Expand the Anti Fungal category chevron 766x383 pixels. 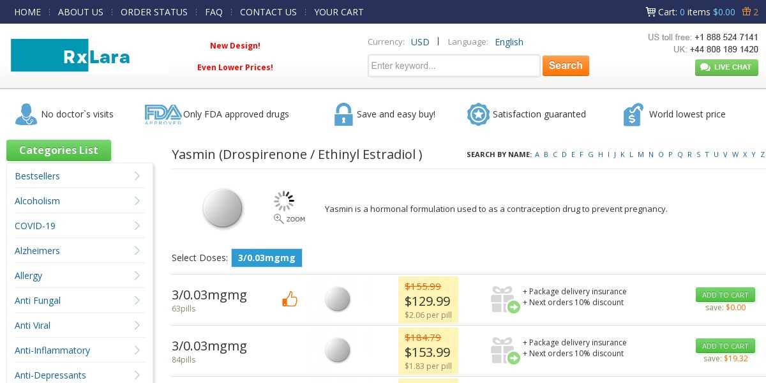pos(137,300)
